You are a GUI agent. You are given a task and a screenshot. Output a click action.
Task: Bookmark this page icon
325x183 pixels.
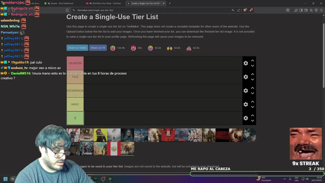point(67,10)
